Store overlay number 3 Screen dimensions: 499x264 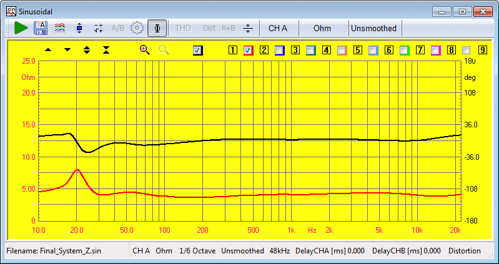[295, 51]
